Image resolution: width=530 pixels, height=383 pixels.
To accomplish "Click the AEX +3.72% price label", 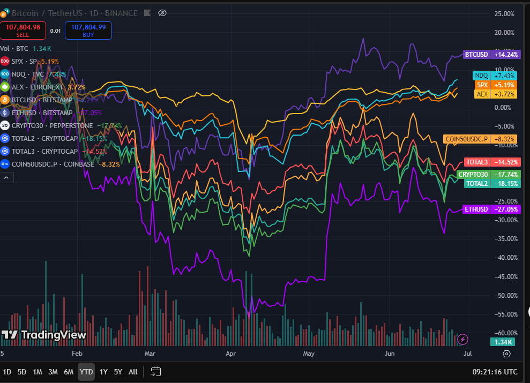I will click(496, 94).
